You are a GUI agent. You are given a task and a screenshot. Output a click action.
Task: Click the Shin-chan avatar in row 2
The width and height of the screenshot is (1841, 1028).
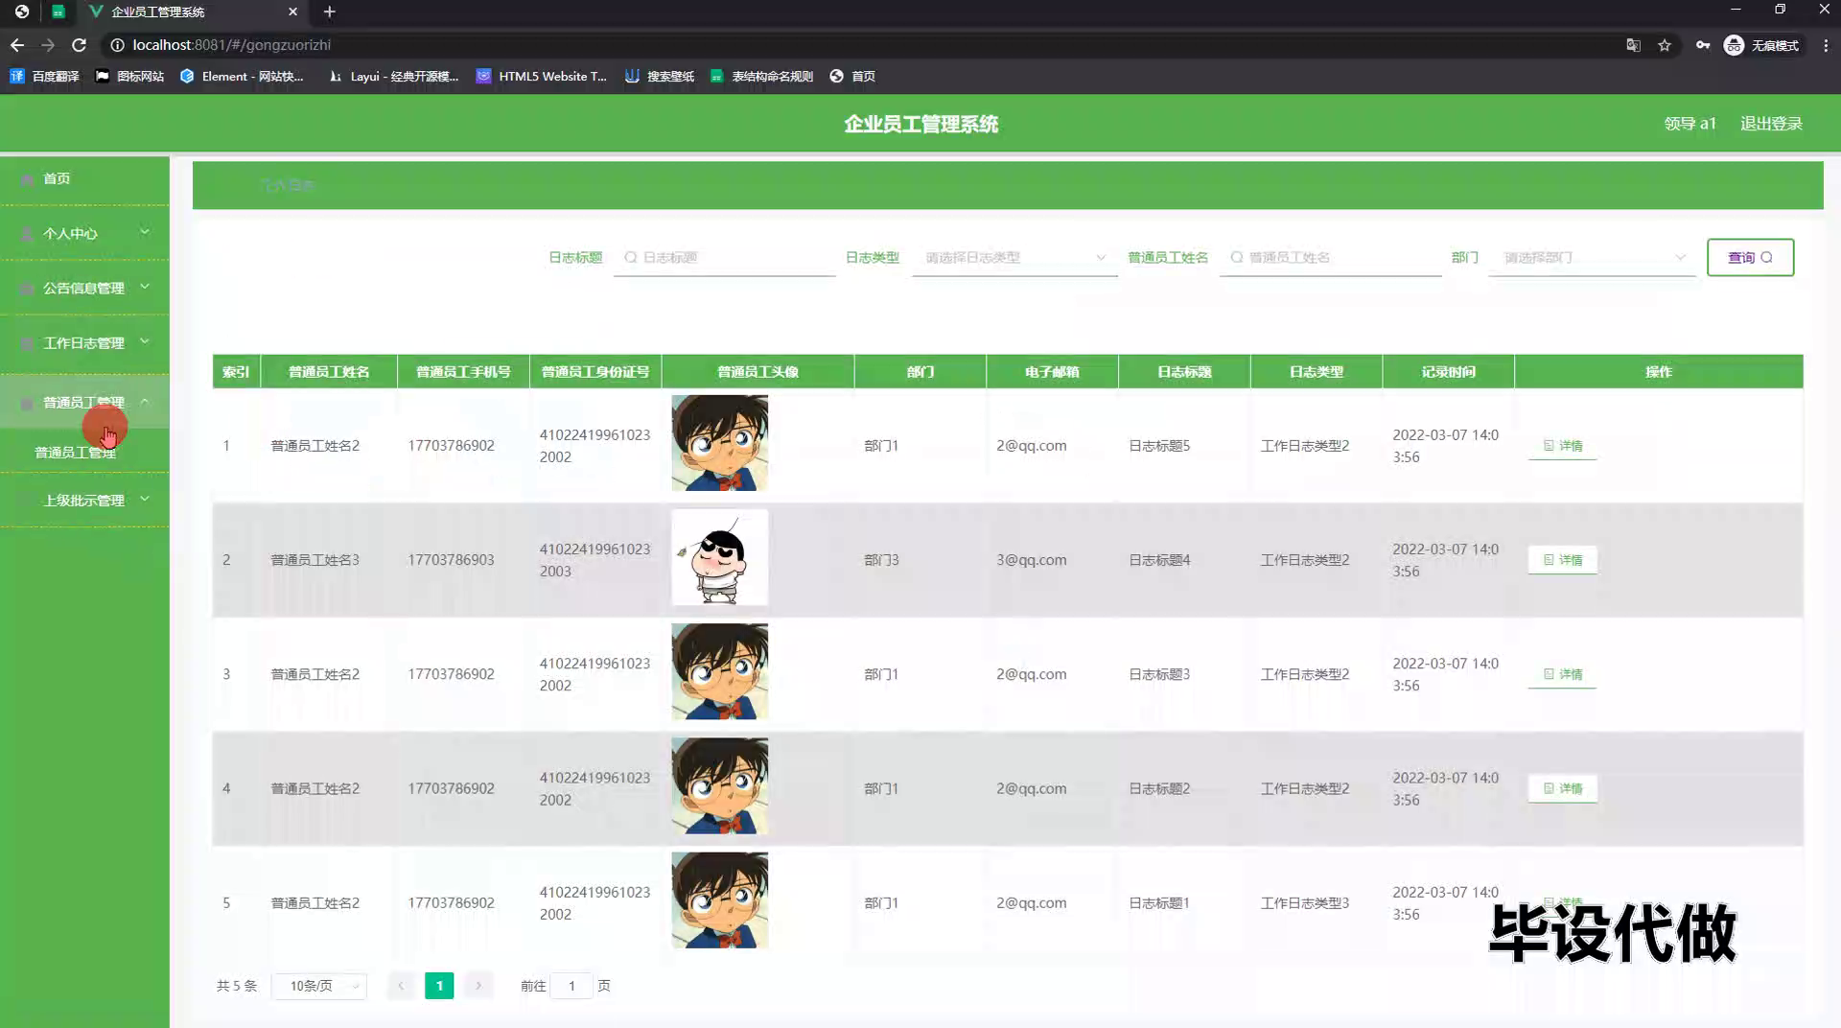pyautogui.click(x=720, y=557)
